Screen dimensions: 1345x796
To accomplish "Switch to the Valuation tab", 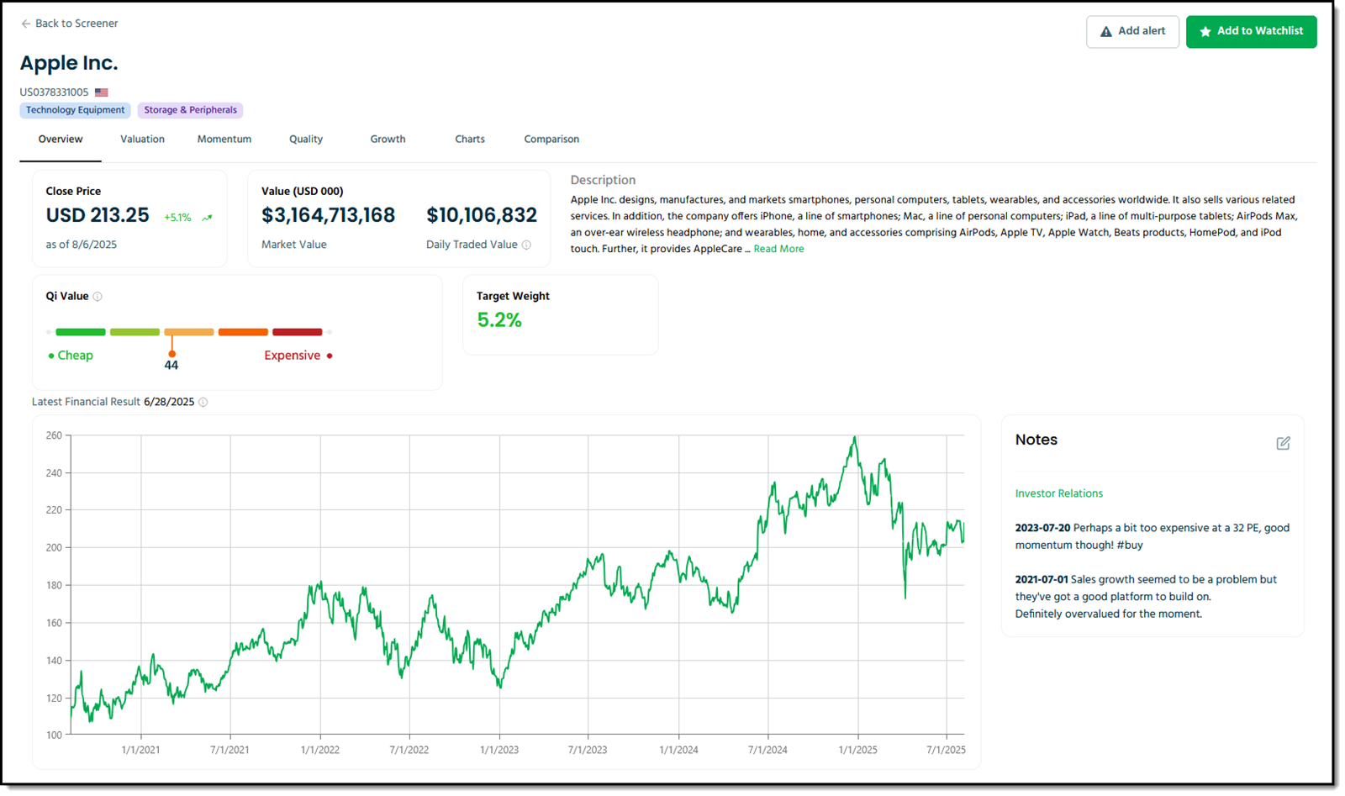I will coord(142,140).
